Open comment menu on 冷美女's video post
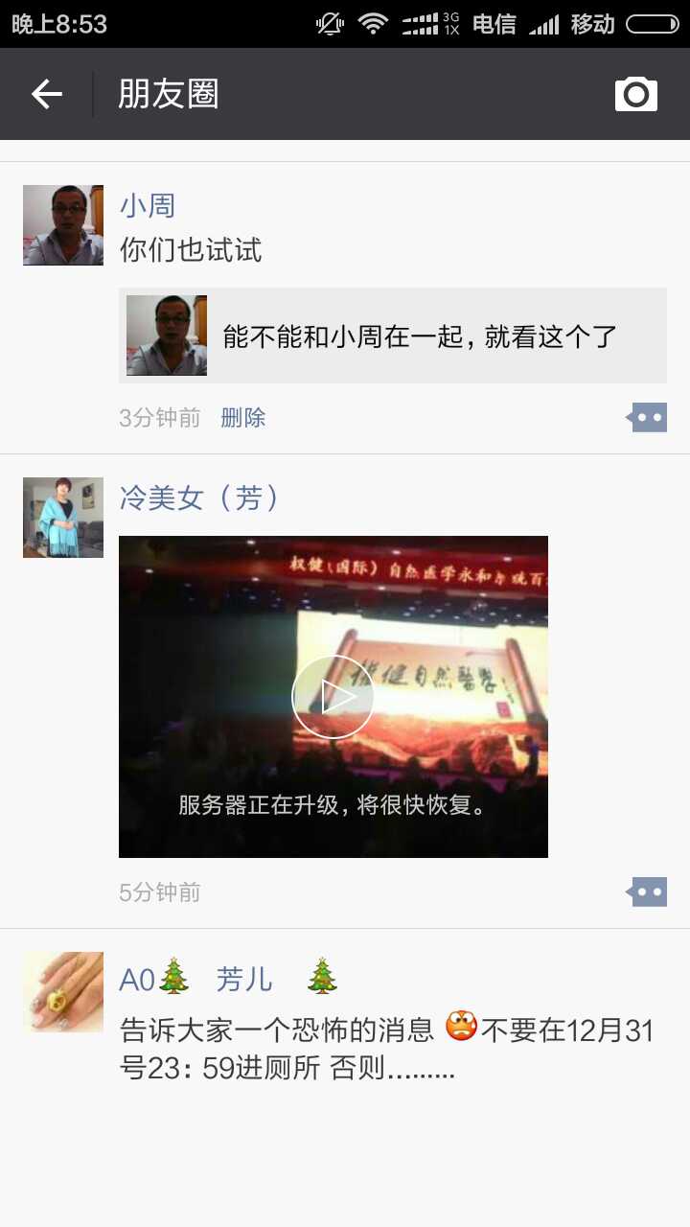 [x=647, y=892]
